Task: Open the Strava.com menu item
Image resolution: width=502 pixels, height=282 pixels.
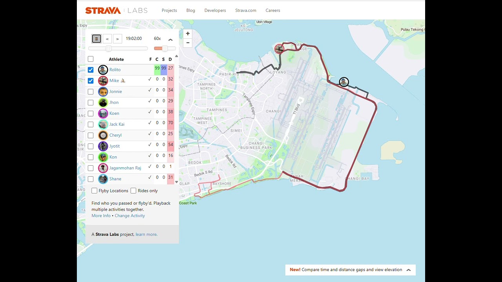Action: coord(246,11)
